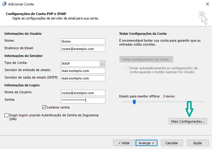The width and height of the screenshot is (212, 149).
Task: Click the Servidor de entrada de emails field
Action: [x=83, y=71]
